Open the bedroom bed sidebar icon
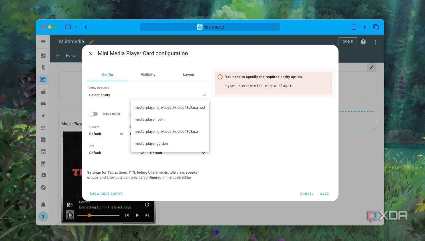Image resolution: width=425 pixels, height=241 pixels. (x=43, y=104)
